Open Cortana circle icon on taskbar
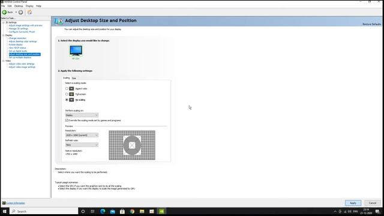Screen dimensions: 384x216 pyautogui.click(x=83, y=211)
